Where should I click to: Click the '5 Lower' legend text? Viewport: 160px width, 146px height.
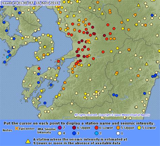(149, 128)
